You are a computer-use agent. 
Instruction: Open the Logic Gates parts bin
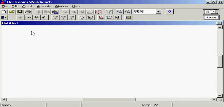tap(82, 18)
